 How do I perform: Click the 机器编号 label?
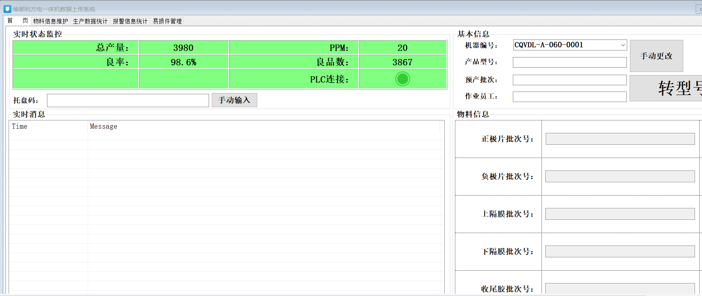[x=481, y=45]
